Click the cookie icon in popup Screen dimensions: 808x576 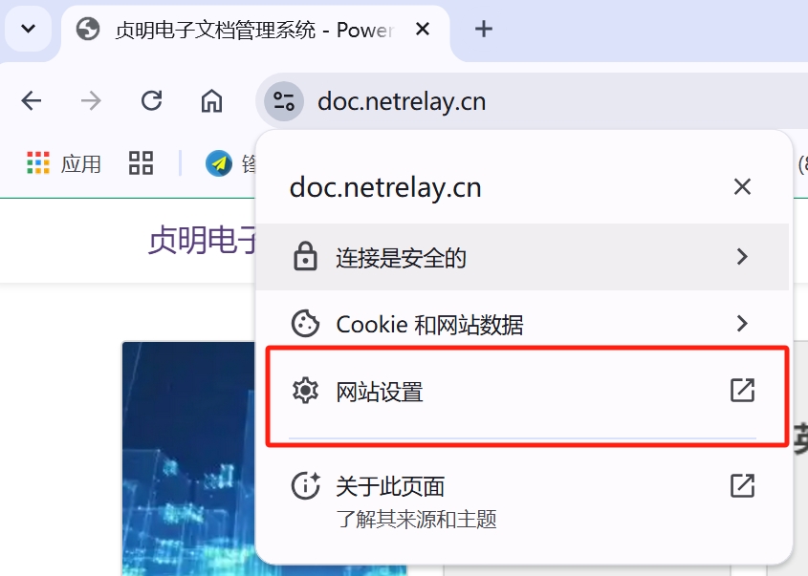[305, 323]
